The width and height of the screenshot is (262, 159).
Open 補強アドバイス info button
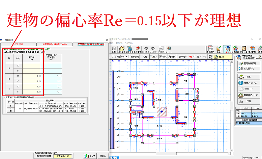[249, 83]
